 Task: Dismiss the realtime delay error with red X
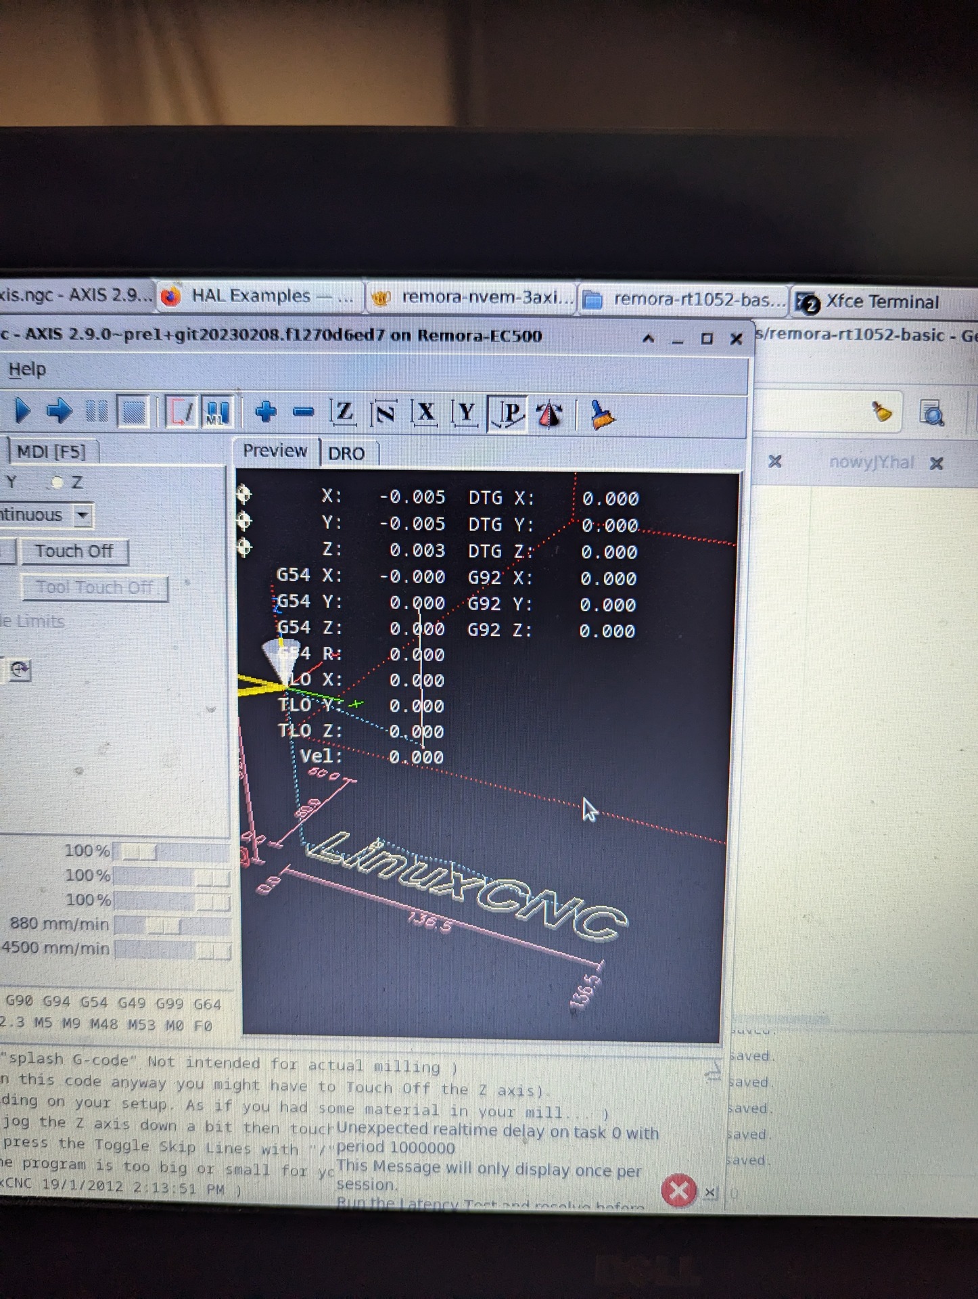pos(678,1191)
